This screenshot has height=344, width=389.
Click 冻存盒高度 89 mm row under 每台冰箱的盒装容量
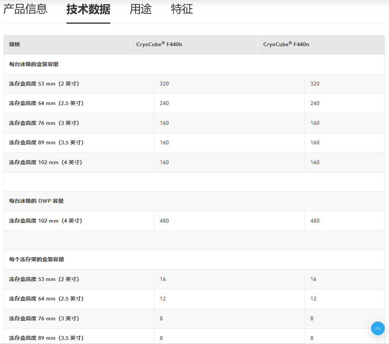[x=194, y=143]
